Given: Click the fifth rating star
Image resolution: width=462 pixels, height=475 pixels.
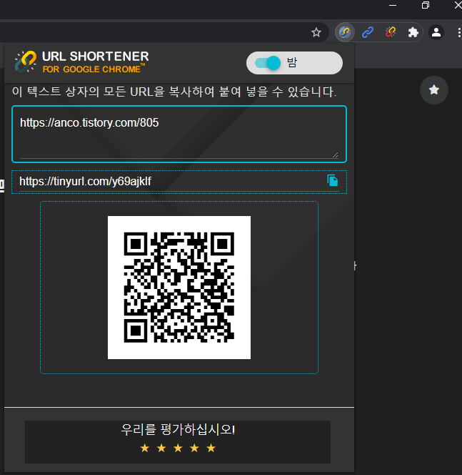Looking at the screenshot, I should pyautogui.click(x=211, y=448).
